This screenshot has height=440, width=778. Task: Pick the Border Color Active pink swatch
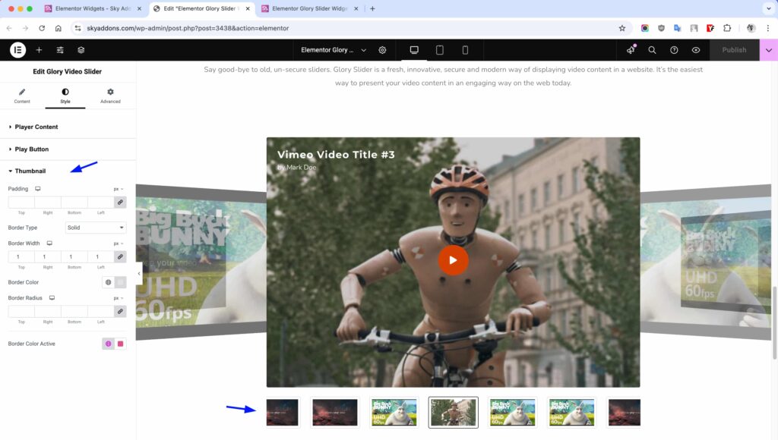120,344
